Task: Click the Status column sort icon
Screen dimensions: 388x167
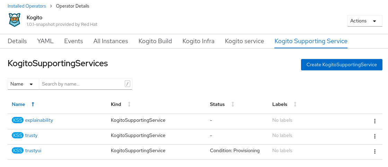Action: (232, 104)
